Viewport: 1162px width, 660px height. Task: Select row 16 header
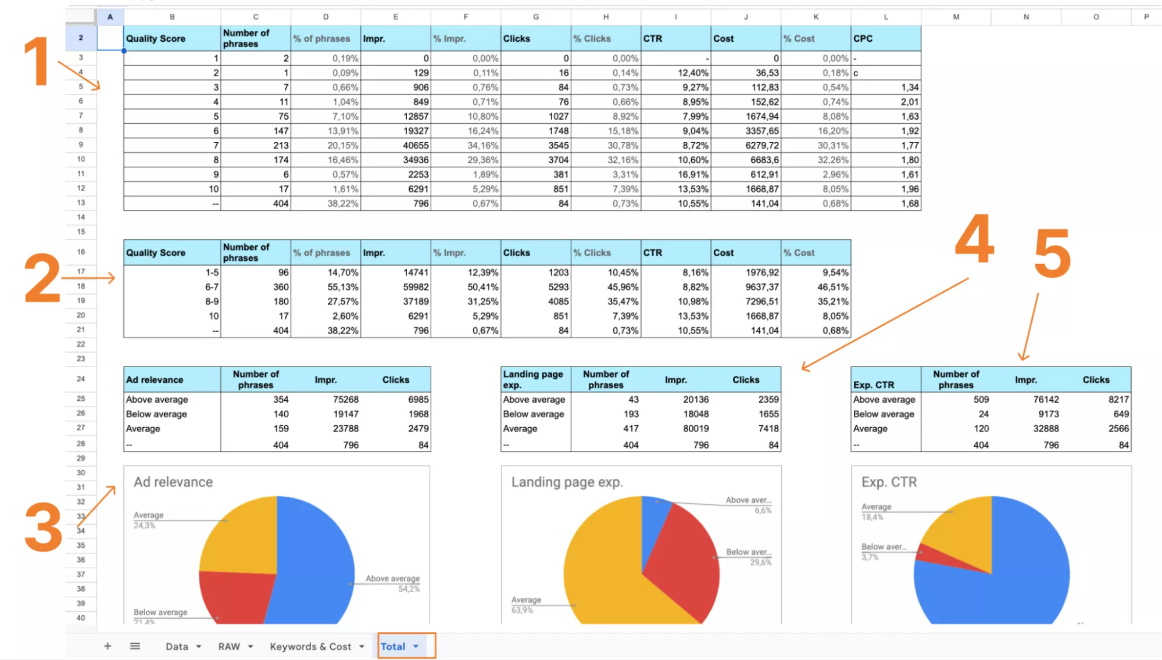[81, 252]
